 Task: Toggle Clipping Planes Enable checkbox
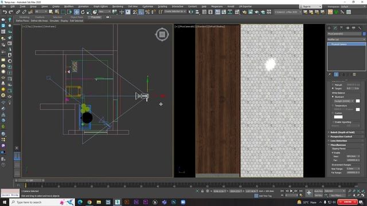333,153
